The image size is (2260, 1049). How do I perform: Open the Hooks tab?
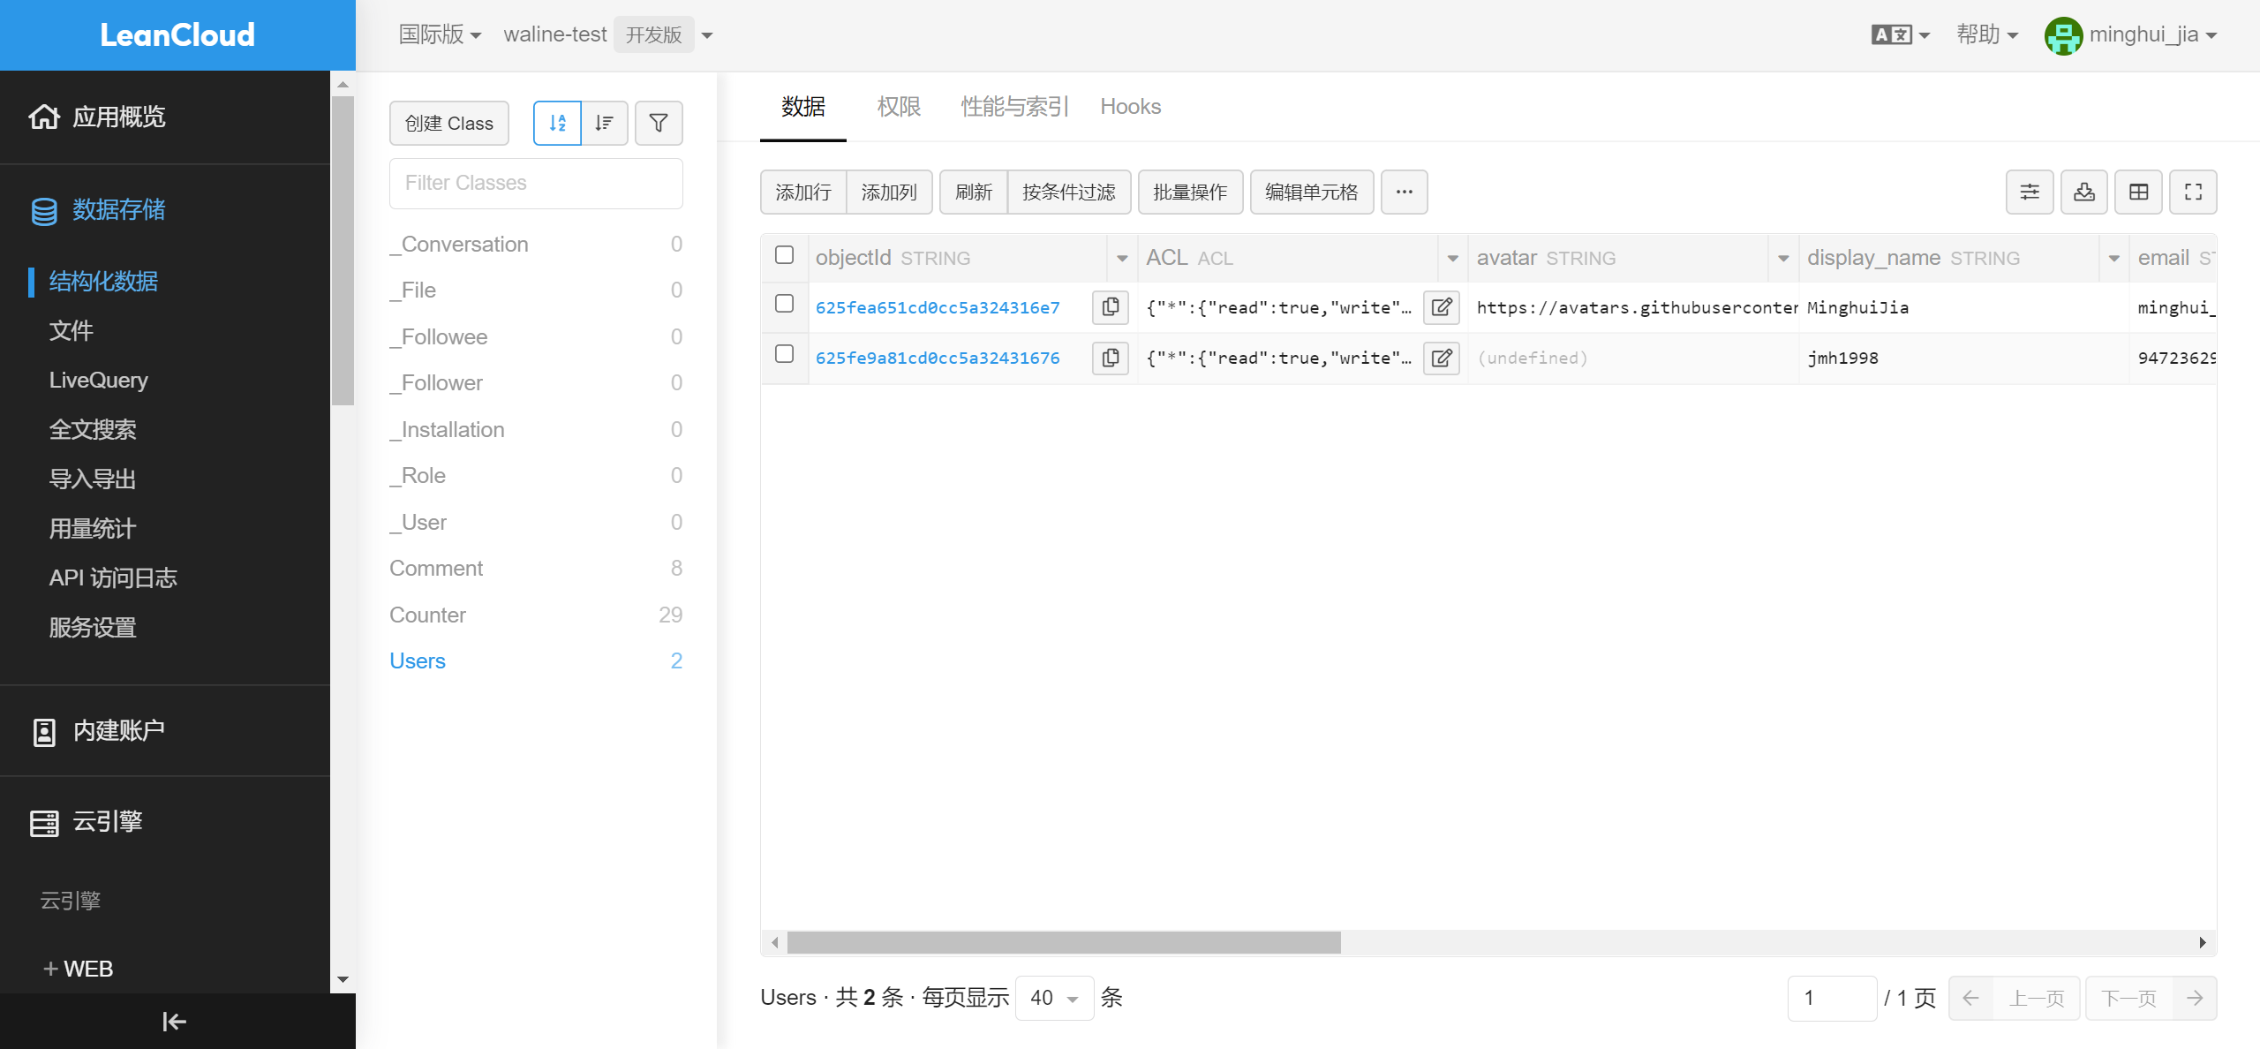pos(1131,107)
